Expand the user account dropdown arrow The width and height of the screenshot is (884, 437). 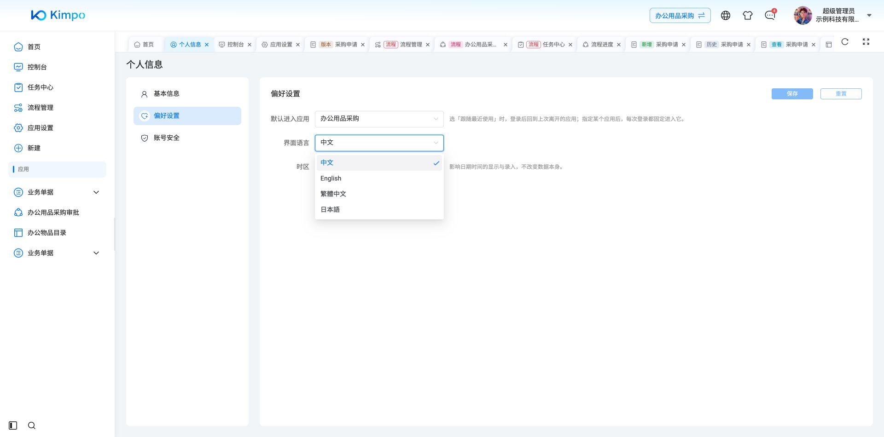click(x=869, y=15)
